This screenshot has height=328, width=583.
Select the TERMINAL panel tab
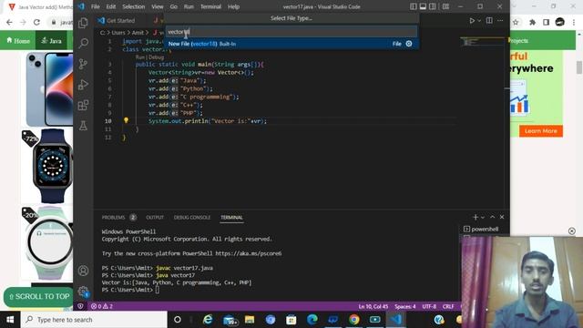coord(231,218)
